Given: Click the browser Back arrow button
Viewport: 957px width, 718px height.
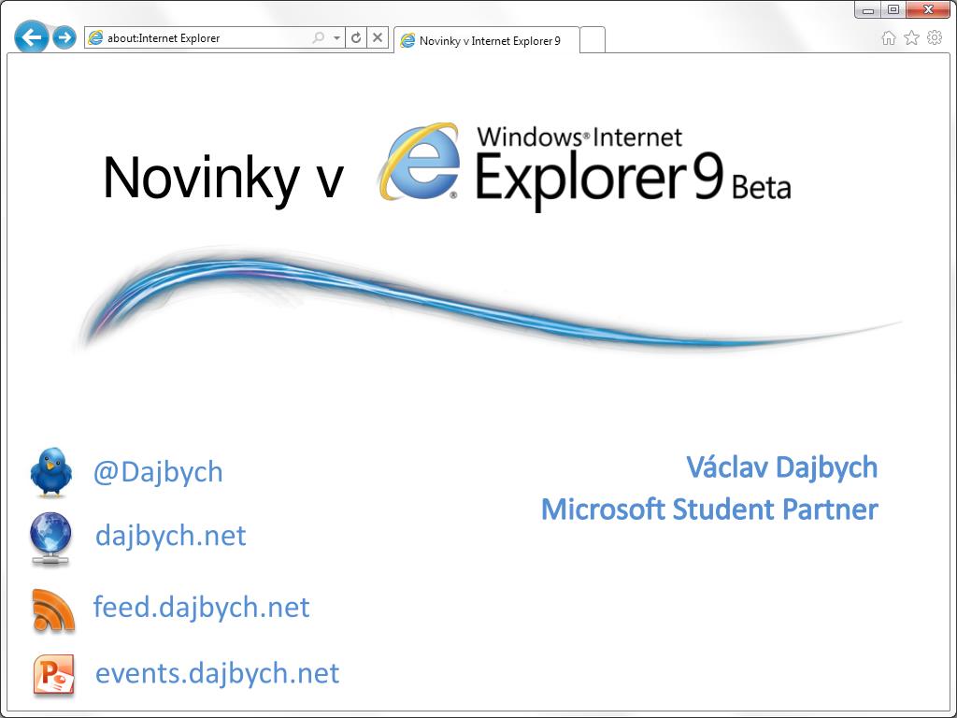Looking at the screenshot, I should click(x=31, y=37).
